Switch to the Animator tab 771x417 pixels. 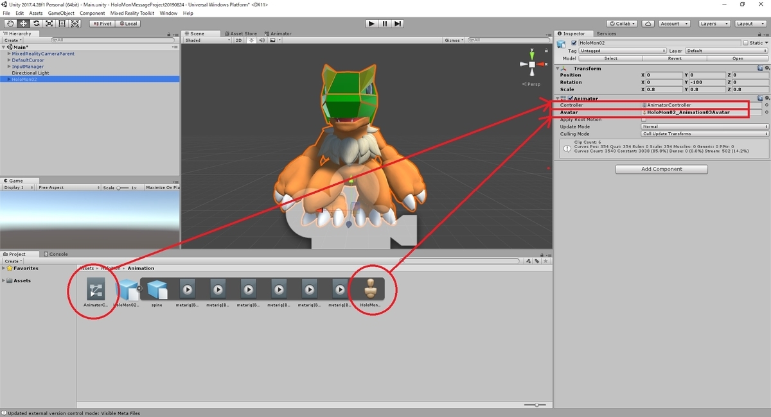pyautogui.click(x=278, y=33)
